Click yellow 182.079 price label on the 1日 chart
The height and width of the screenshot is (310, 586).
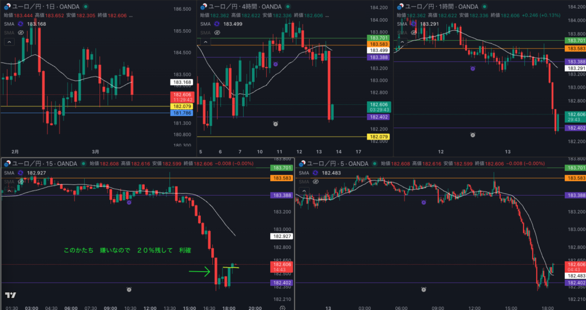tap(181, 106)
